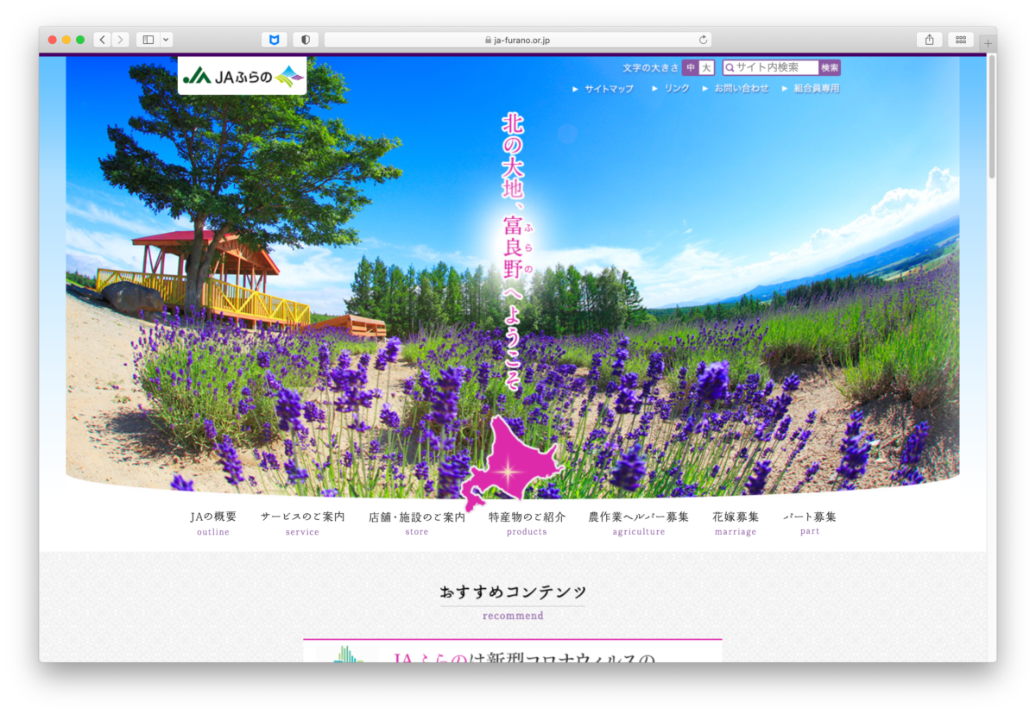Reload the page with the refresh icon
This screenshot has height=714, width=1036.
coord(703,40)
